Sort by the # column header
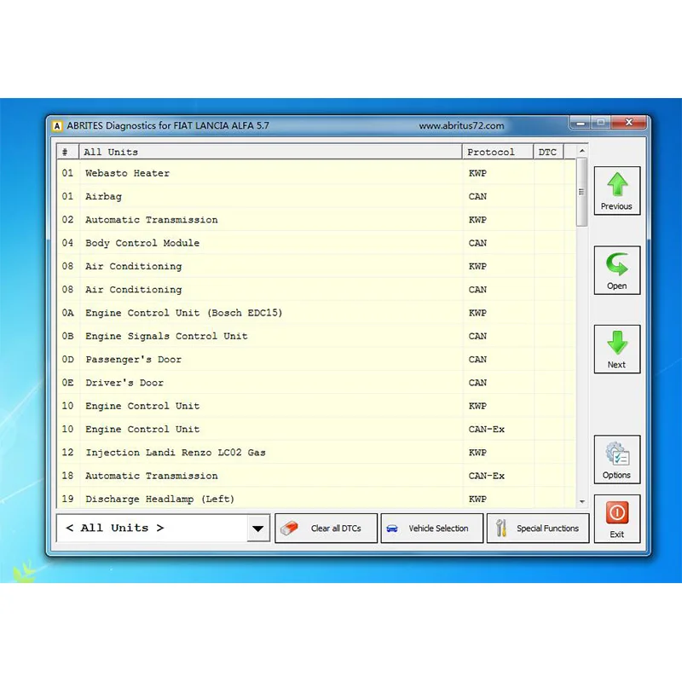Image resolution: width=682 pixels, height=682 pixels. tap(67, 152)
